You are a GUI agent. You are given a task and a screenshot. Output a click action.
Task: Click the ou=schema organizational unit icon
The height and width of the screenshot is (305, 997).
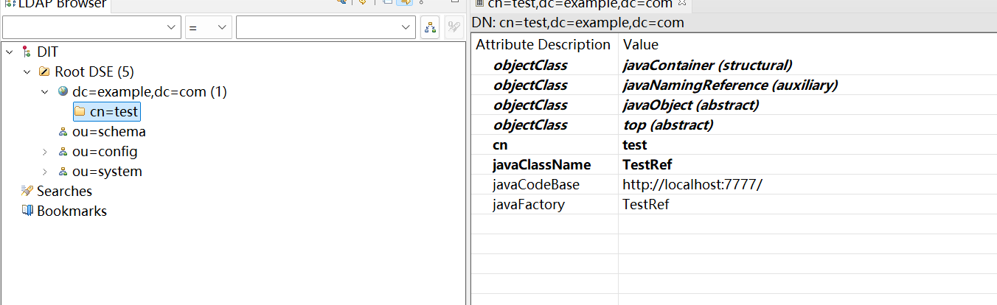coord(63,132)
